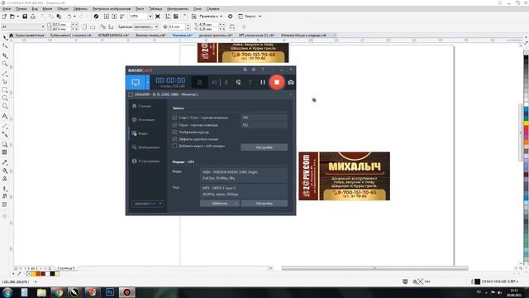Toggle Пауза hotkey checkbox

click(174, 125)
